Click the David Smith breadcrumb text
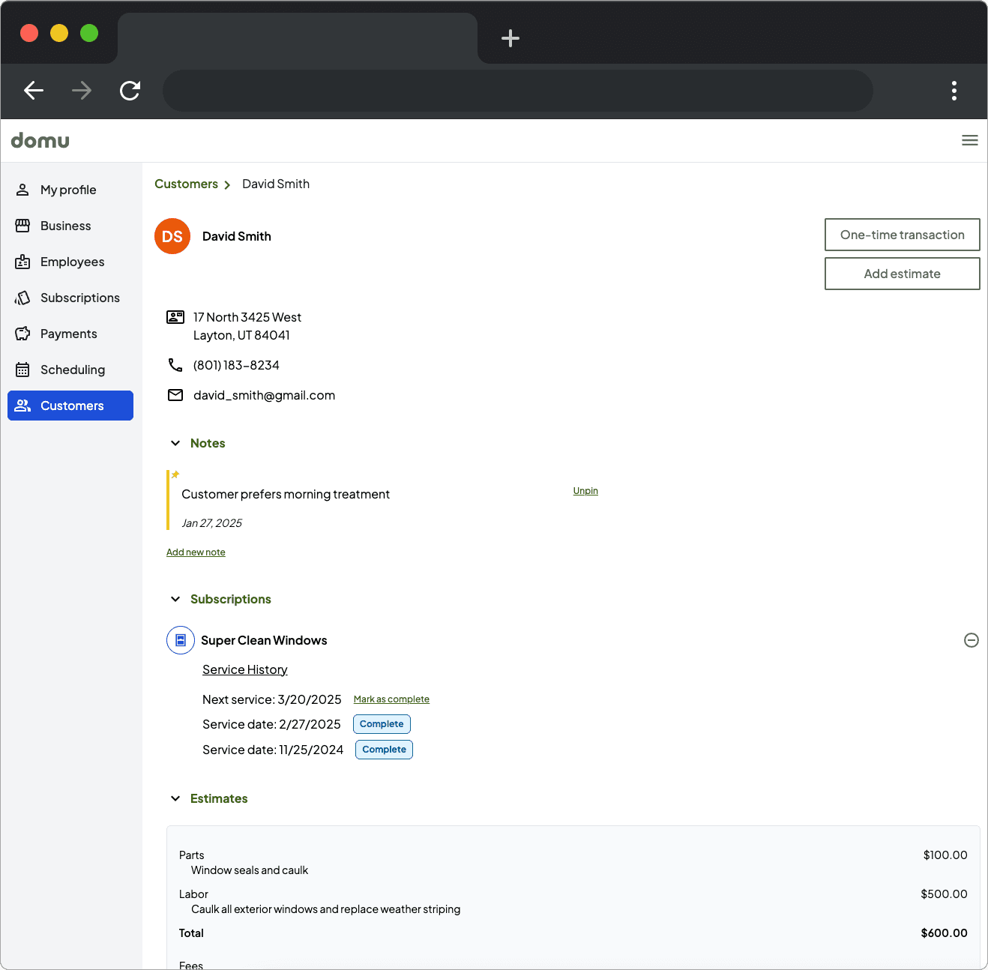The image size is (988, 970). (x=276, y=184)
